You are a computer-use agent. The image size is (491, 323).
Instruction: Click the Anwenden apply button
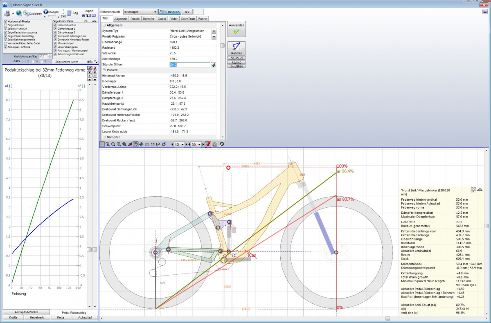[x=236, y=29]
